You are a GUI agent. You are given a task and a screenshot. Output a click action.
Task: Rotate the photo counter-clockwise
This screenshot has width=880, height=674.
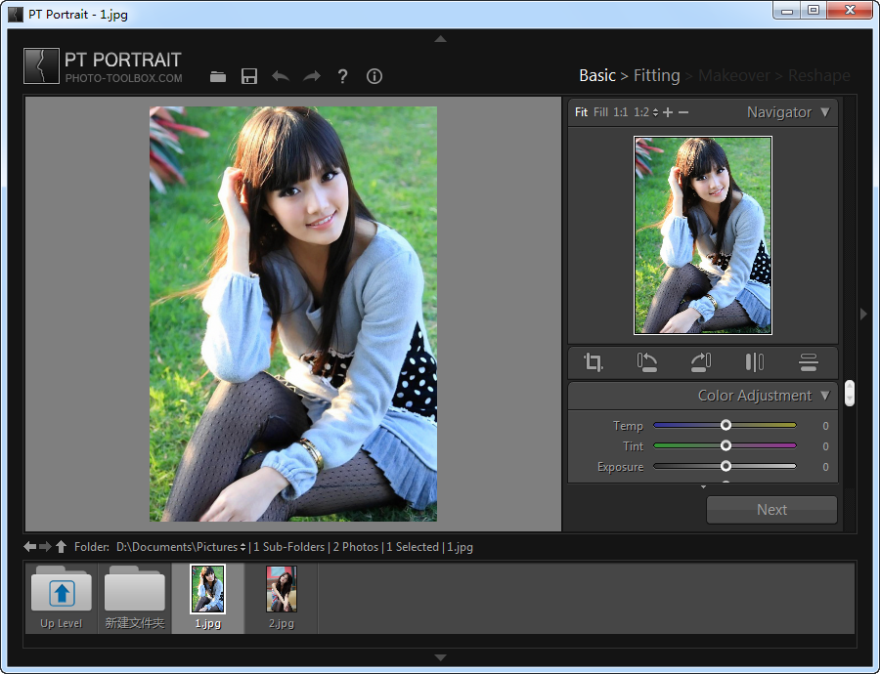(646, 362)
